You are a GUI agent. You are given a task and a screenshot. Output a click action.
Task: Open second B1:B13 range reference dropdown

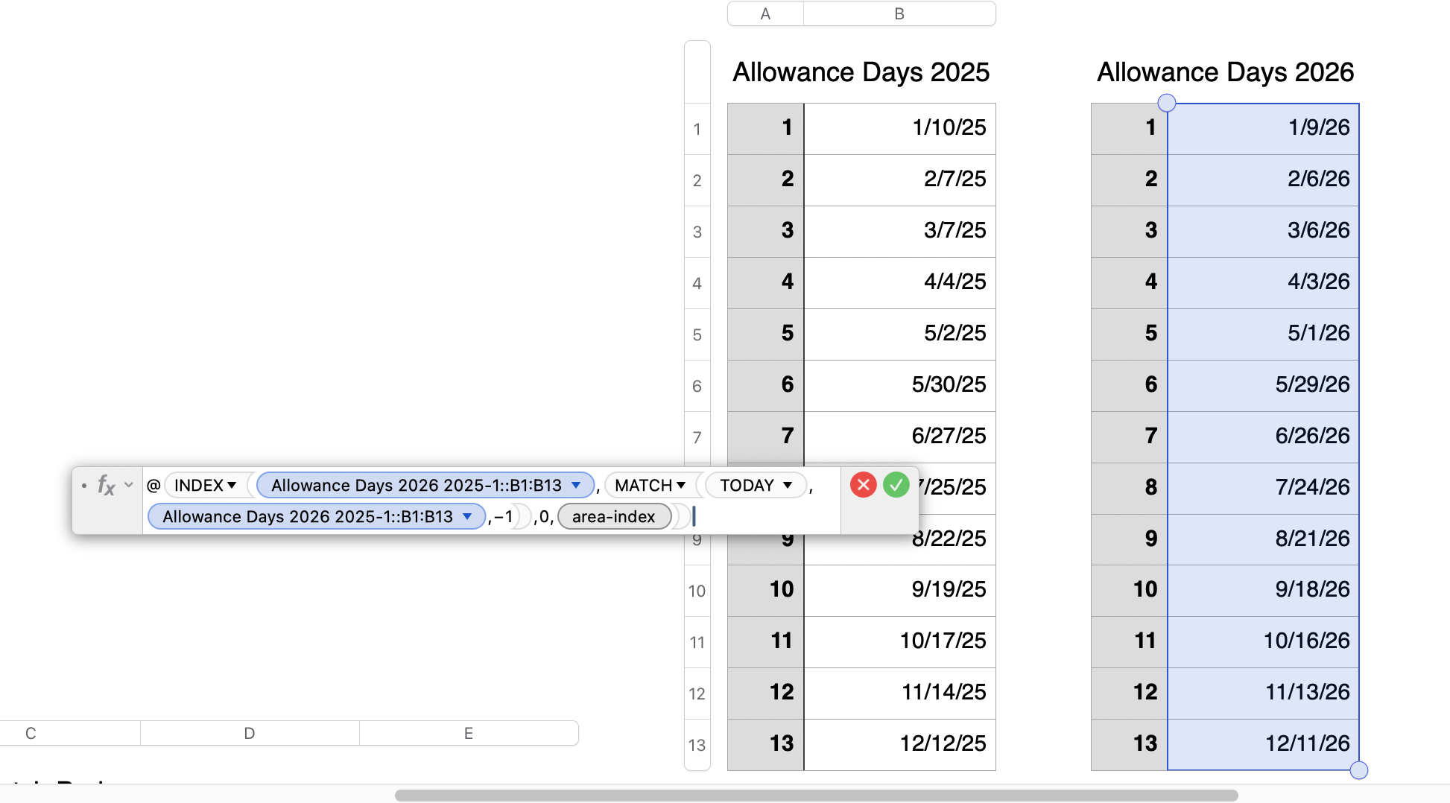(x=467, y=517)
